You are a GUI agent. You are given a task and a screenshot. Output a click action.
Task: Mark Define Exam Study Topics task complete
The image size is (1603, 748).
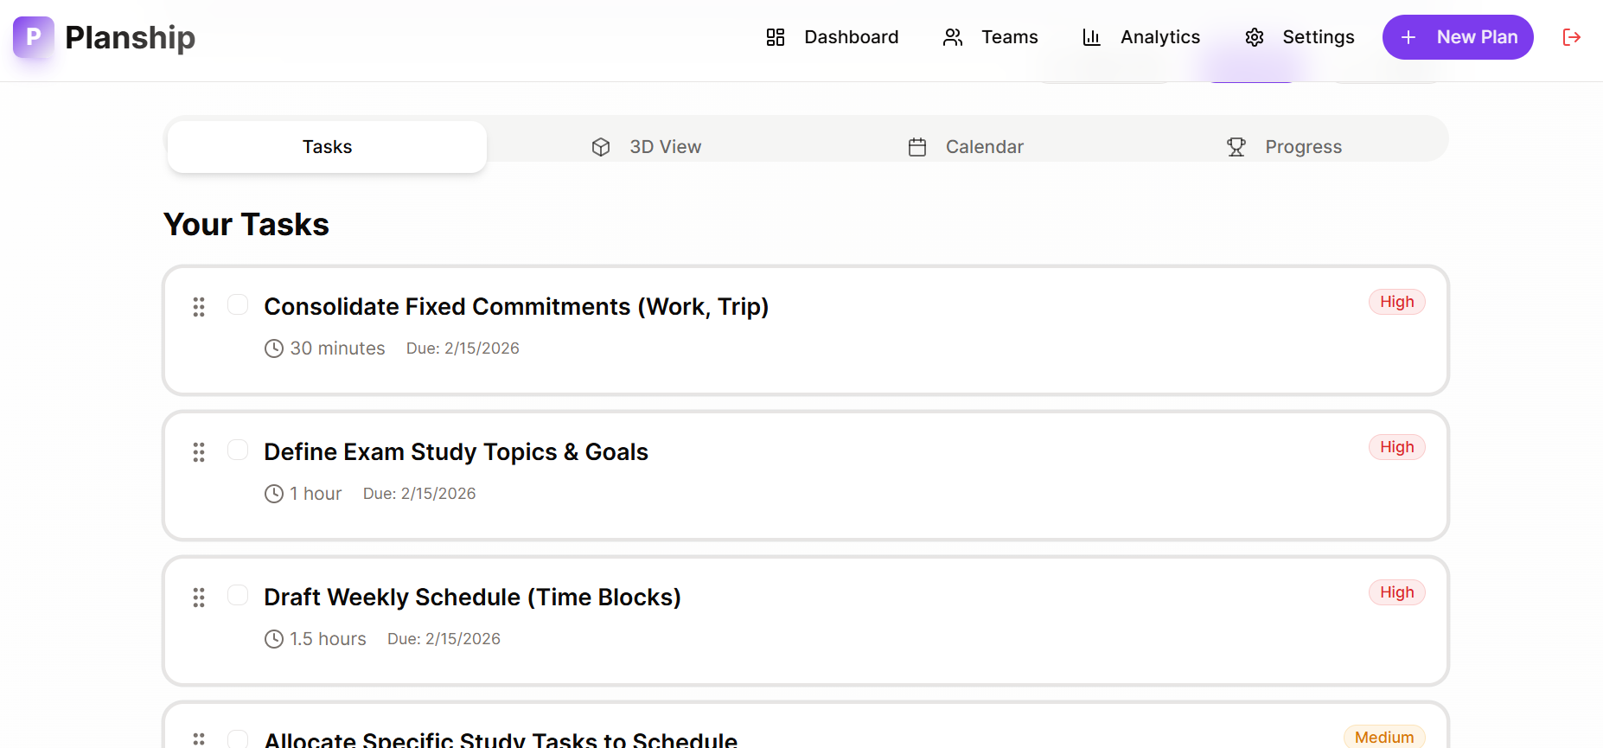(238, 450)
